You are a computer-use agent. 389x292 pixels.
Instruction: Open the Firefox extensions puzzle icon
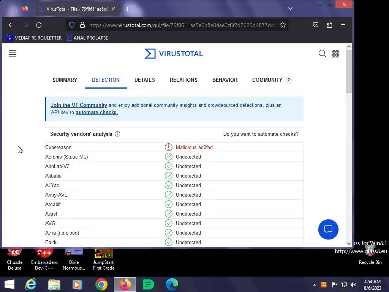(x=329, y=25)
